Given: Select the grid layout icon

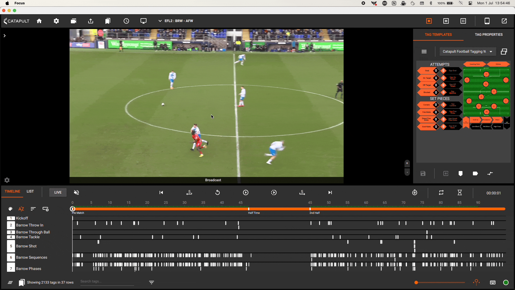Looking at the screenshot, I should (x=463, y=21).
